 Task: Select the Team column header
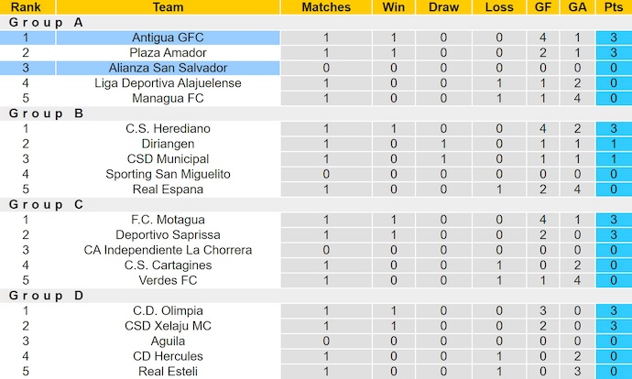point(168,7)
